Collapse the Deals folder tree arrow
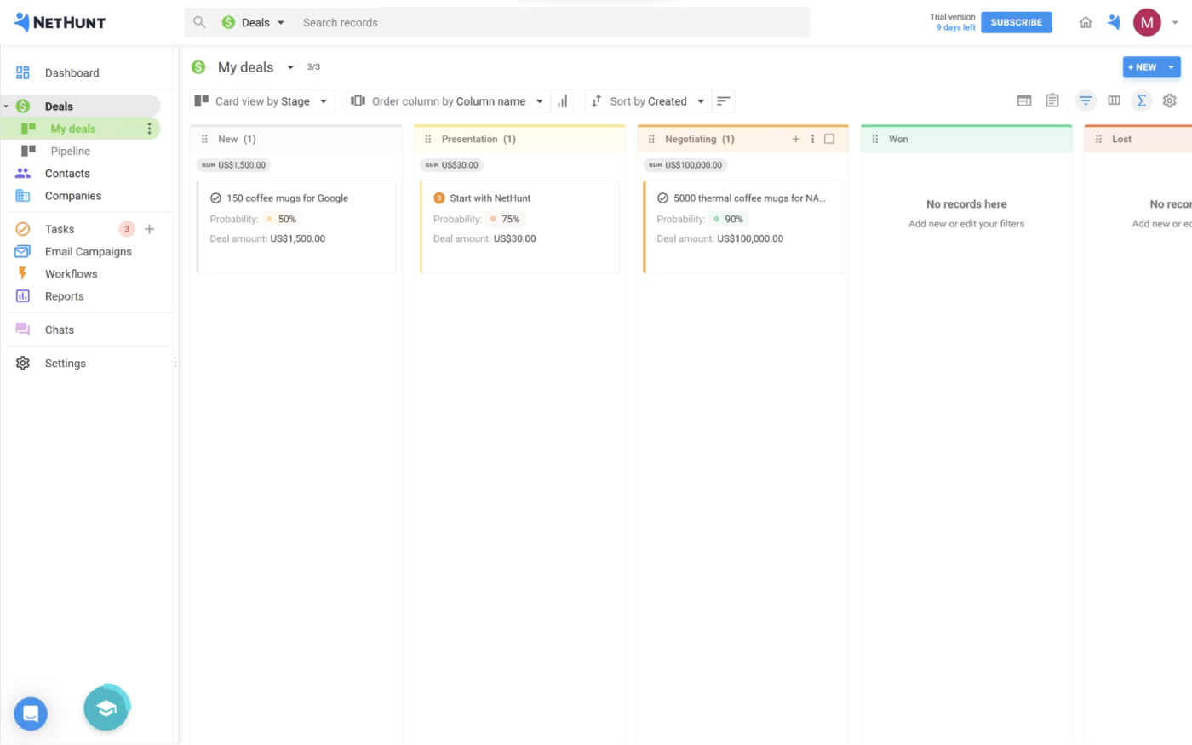The height and width of the screenshot is (745, 1192). click(6, 106)
